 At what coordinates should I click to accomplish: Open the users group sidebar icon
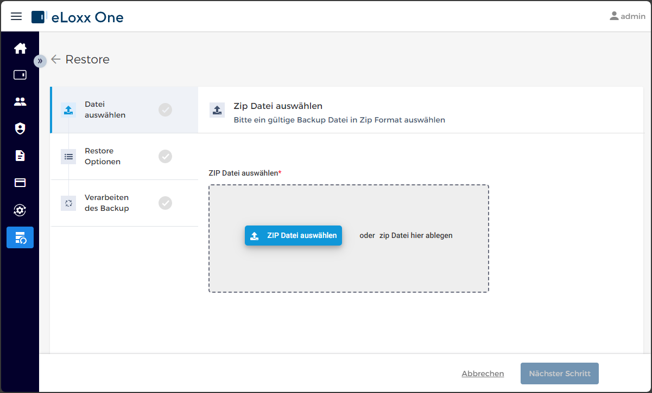point(20,101)
